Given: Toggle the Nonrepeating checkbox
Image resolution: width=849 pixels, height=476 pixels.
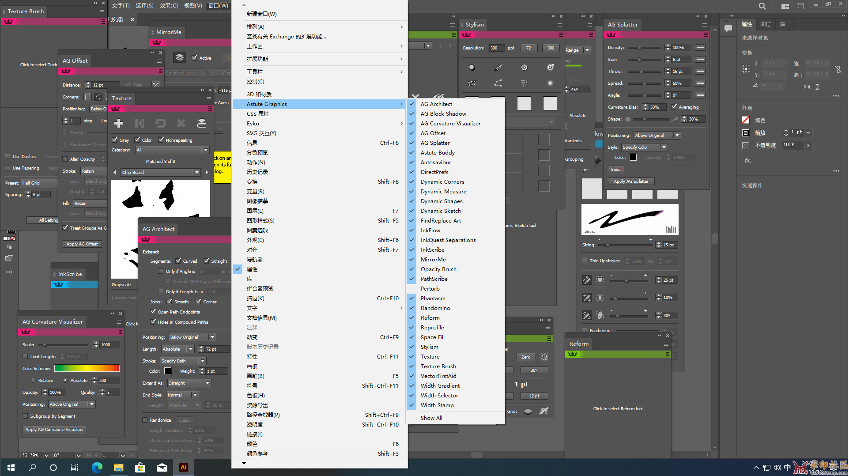Looking at the screenshot, I should point(161,140).
